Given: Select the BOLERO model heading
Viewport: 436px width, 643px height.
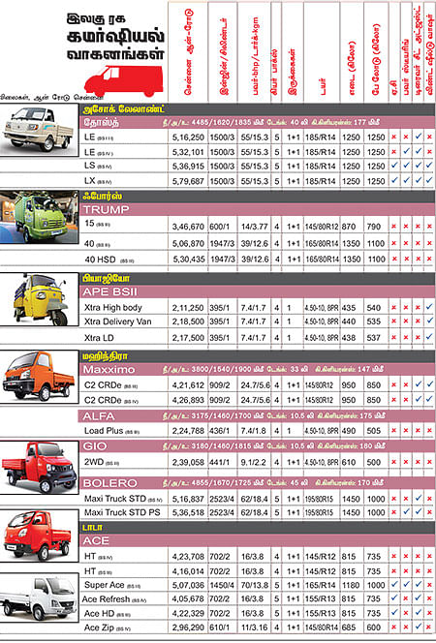Looking at the screenshot, I should click(109, 483).
